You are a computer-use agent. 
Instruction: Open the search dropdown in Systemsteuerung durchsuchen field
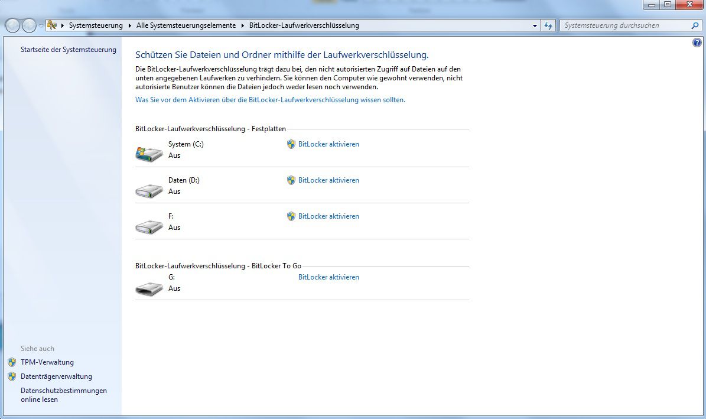tap(694, 25)
